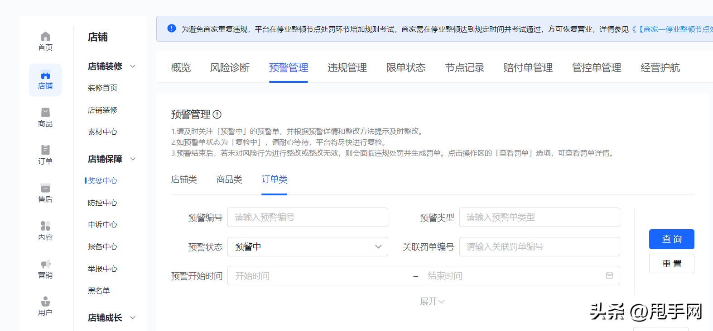This screenshot has width=713, height=331.
Task: Open the 商家—停业整顿节点 notice link
Action: pyautogui.click(x=675, y=29)
